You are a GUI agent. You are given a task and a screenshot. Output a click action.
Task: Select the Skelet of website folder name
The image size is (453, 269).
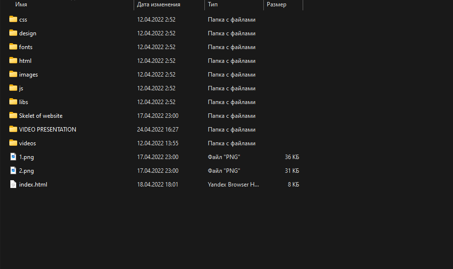pos(41,116)
